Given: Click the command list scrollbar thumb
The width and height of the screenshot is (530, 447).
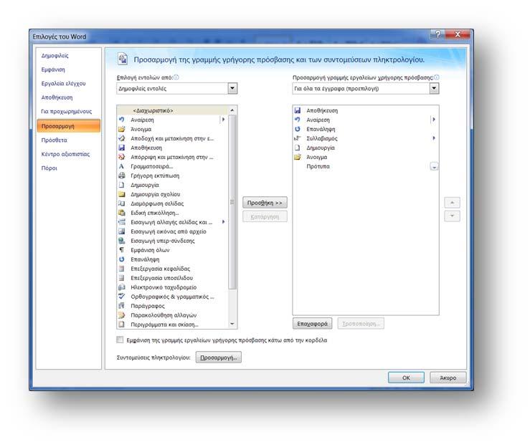Looking at the screenshot, I should coord(232,202).
